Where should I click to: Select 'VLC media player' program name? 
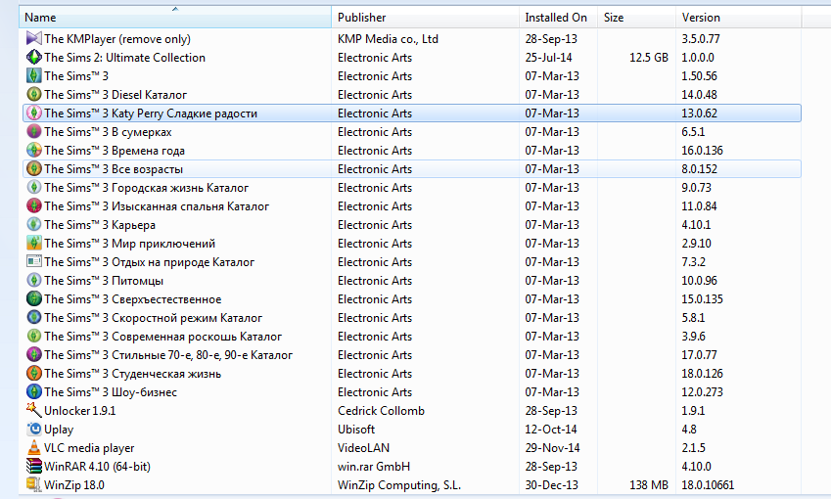tap(89, 447)
